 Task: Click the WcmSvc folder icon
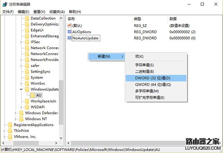click(27, 83)
